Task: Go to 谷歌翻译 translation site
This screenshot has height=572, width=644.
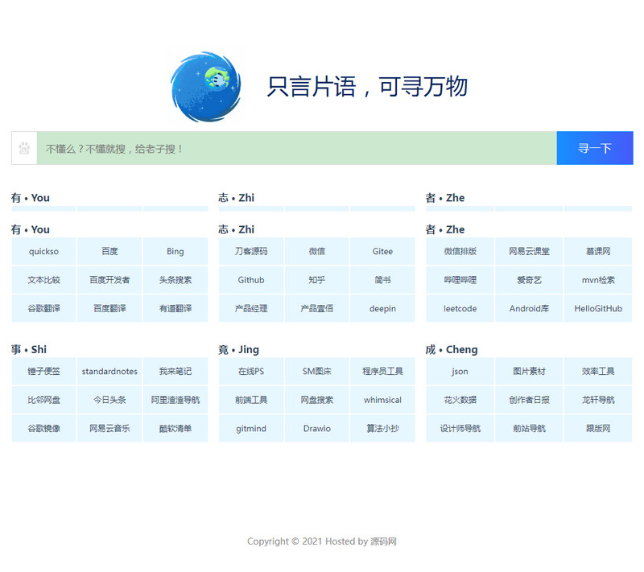Action: [43, 309]
